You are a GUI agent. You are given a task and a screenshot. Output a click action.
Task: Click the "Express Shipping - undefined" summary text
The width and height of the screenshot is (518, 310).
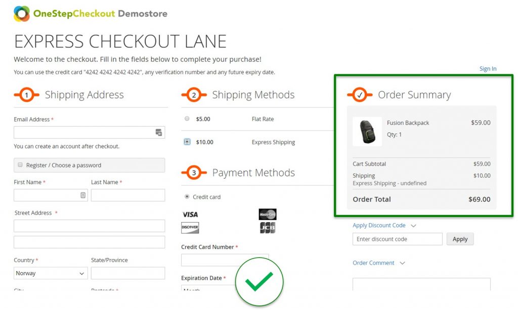pos(390,183)
